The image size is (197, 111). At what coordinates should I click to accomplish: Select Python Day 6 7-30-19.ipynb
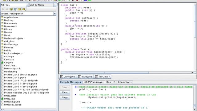coord(21,87)
